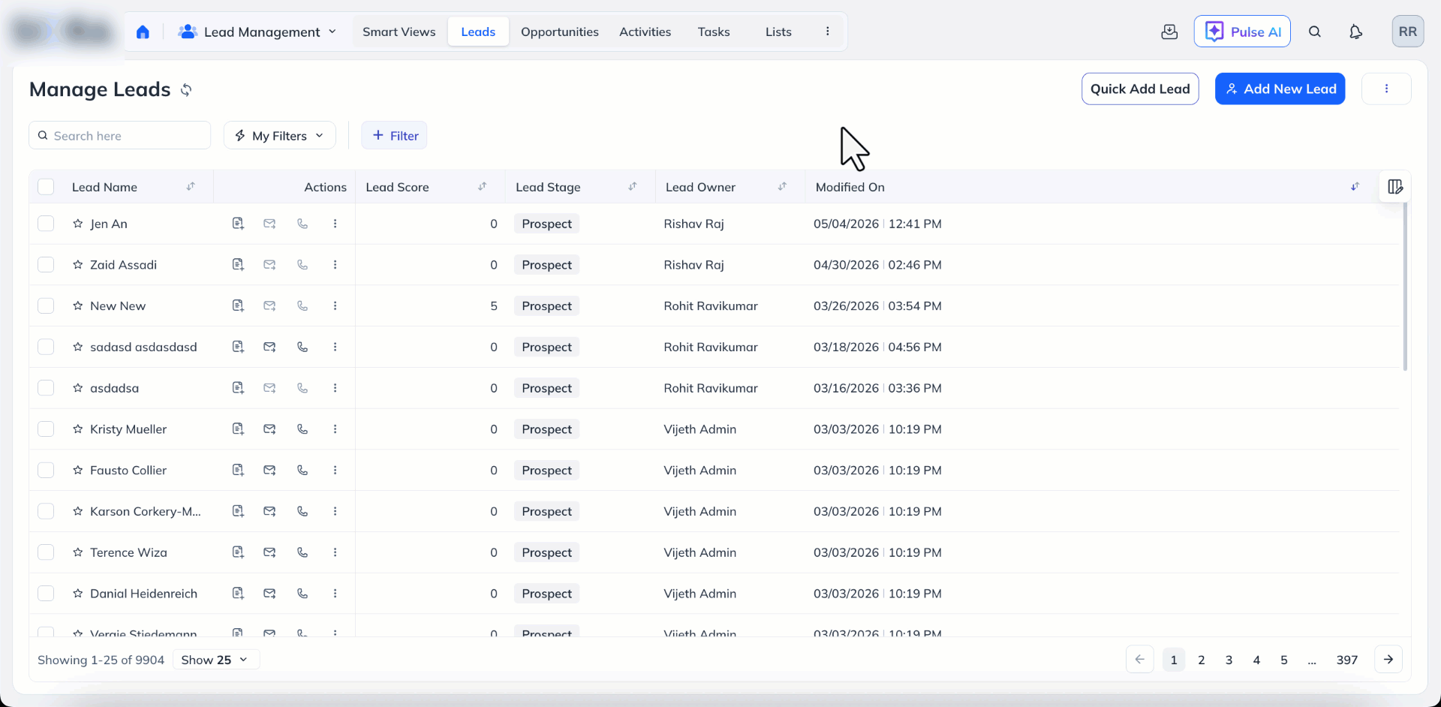Open Pulse AI assistant
1441x707 pixels.
point(1242,32)
